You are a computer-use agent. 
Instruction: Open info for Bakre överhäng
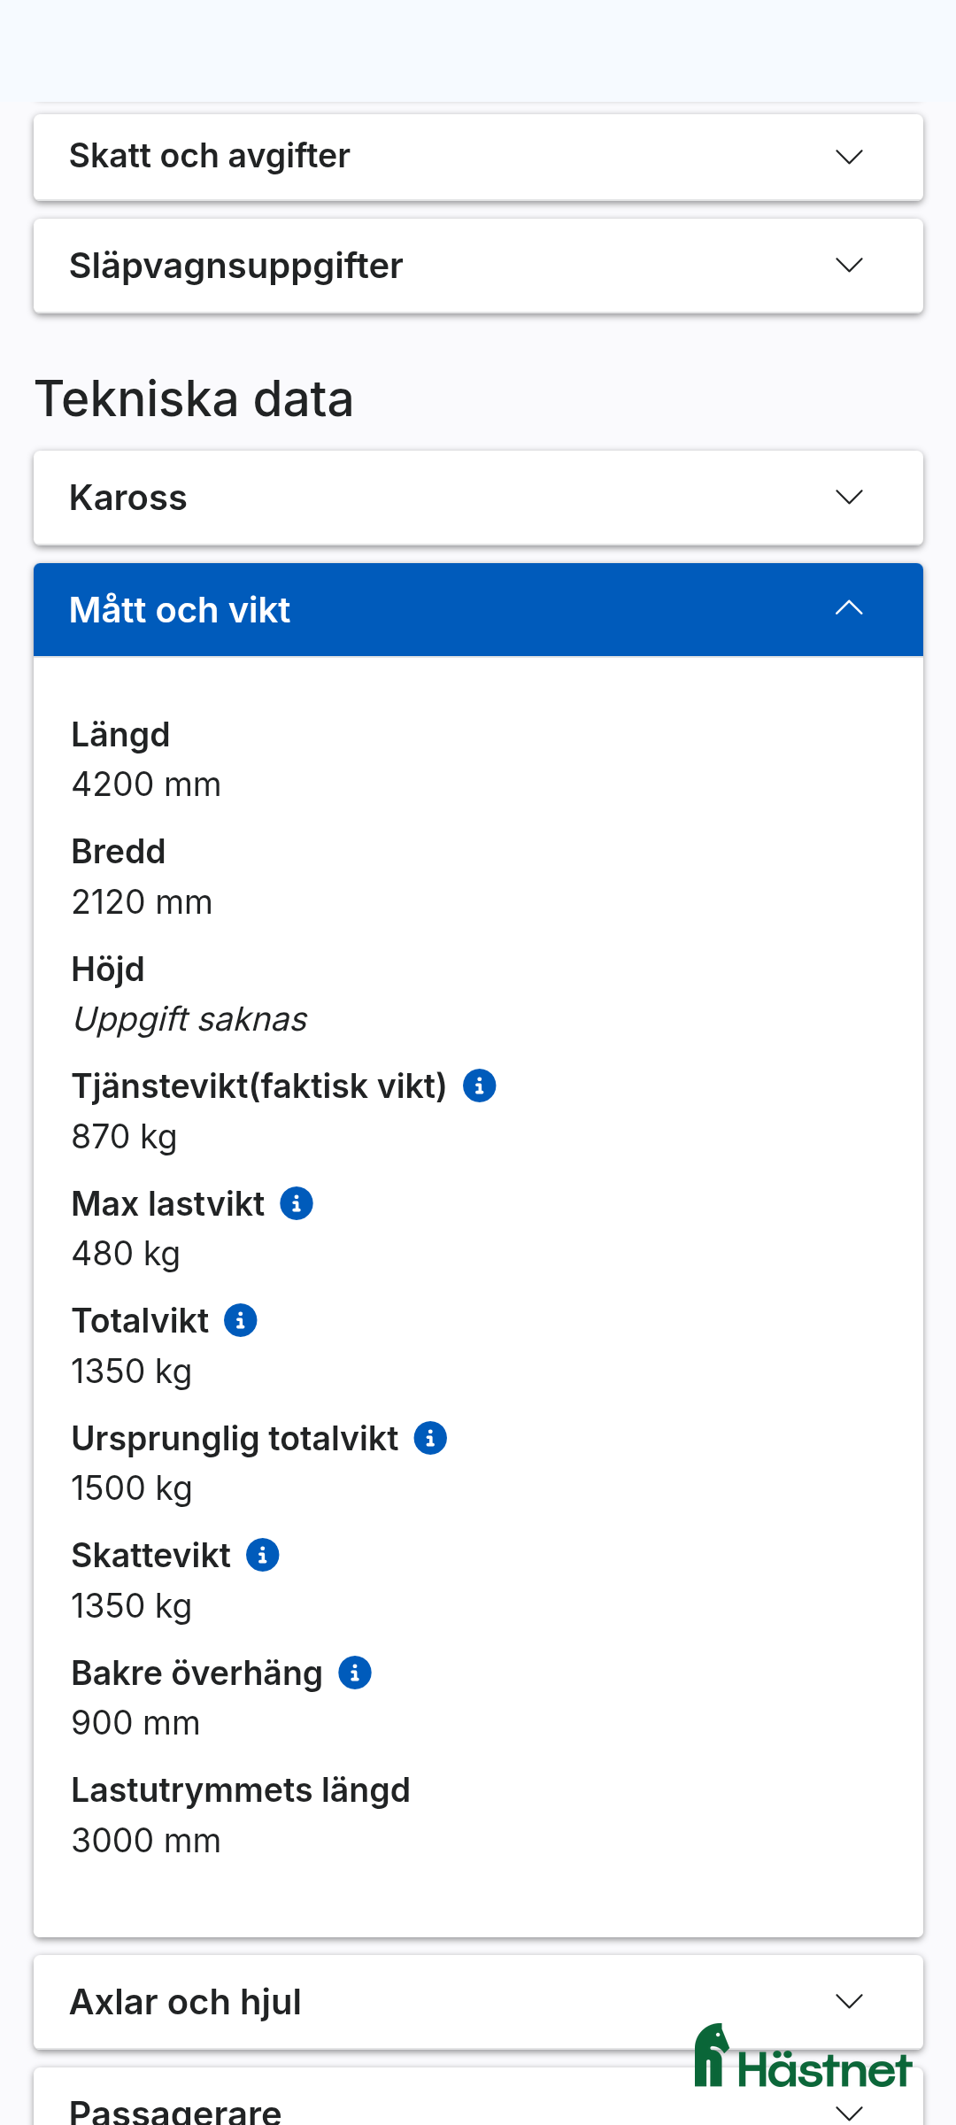(355, 1672)
